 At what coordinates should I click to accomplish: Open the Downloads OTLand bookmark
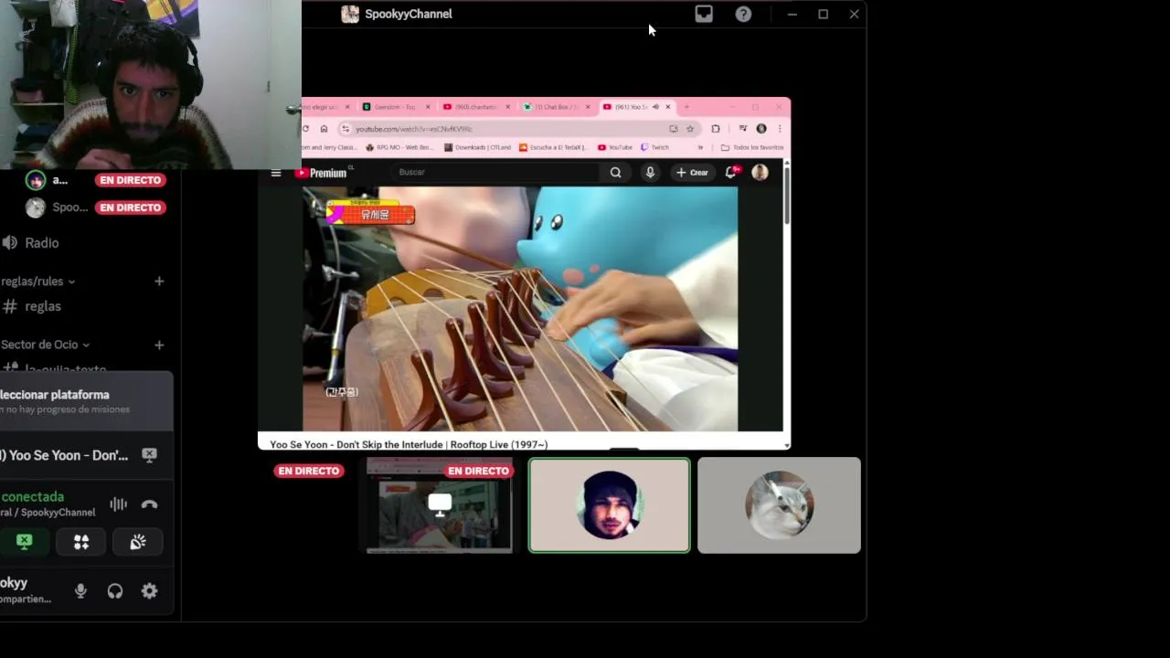pyautogui.click(x=478, y=147)
